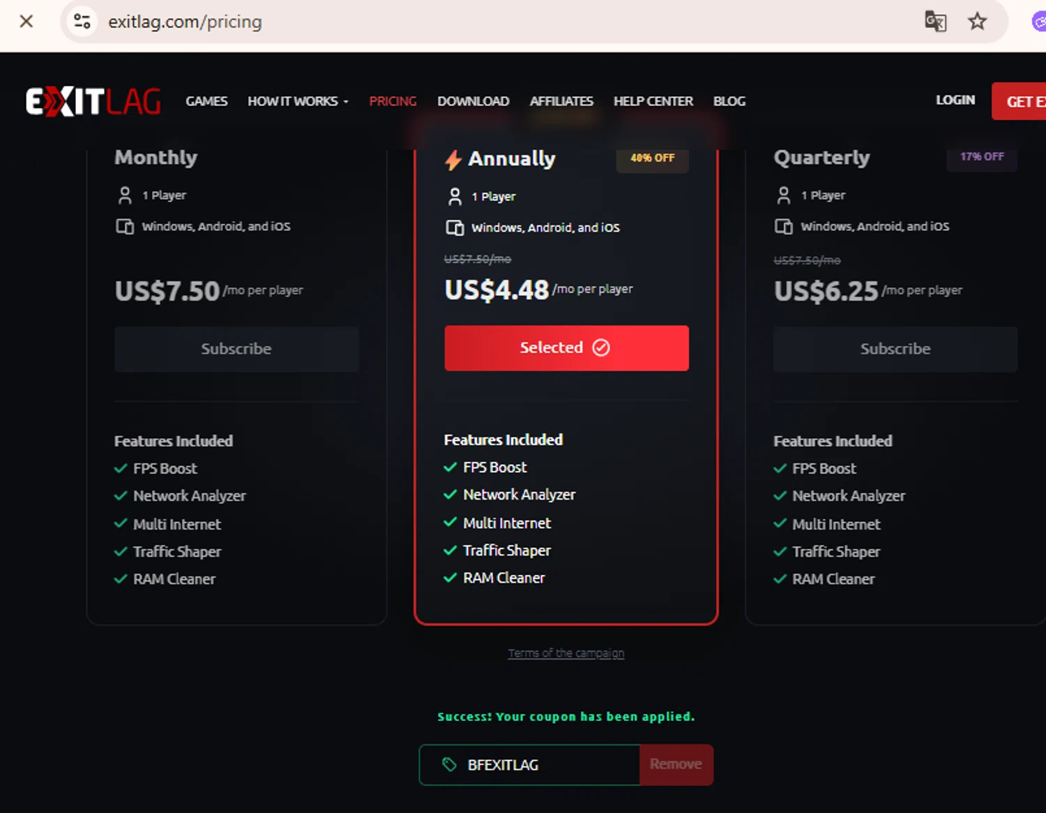The image size is (1046, 813).
Task: Click Multi Internet in Annually features
Action: 507,523
